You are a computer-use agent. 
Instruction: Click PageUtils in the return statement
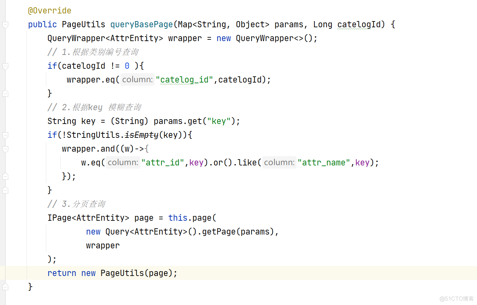point(122,273)
